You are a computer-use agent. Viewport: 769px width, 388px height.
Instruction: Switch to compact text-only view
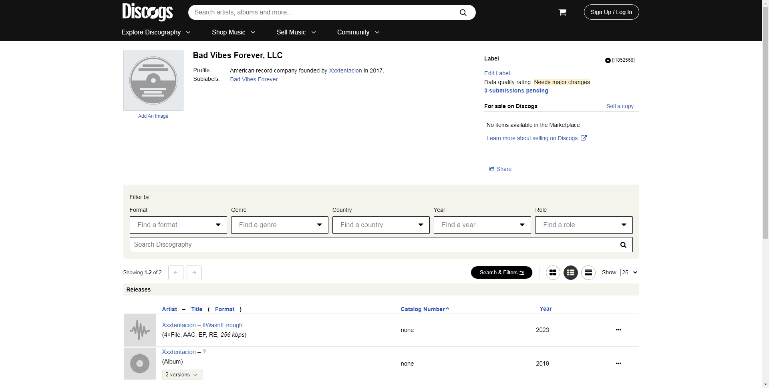[x=588, y=273]
